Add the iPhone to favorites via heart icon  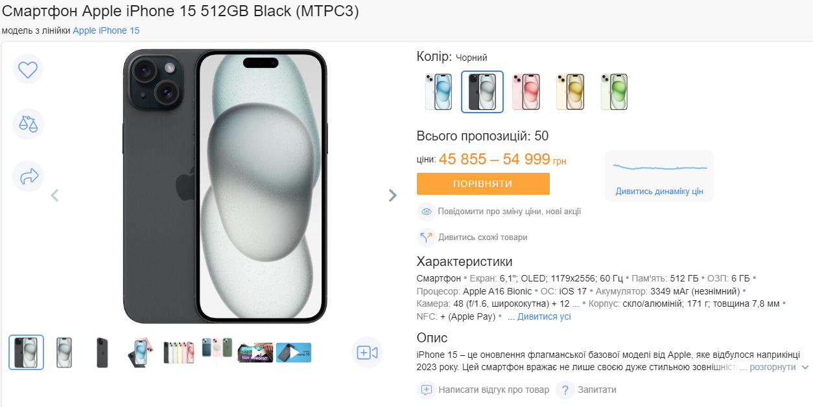(28, 69)
